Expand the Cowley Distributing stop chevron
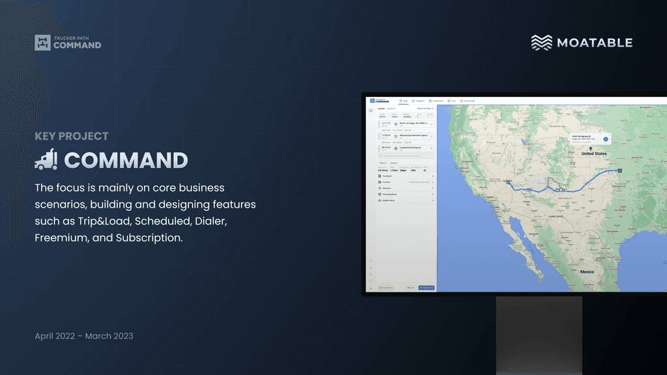 [432, 148]
